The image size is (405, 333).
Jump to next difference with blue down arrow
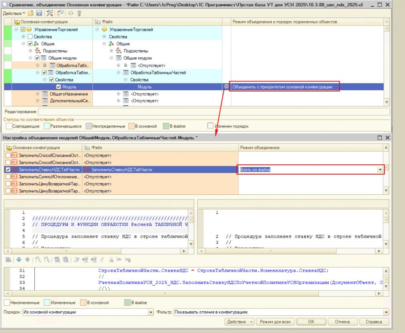point(19,260)
